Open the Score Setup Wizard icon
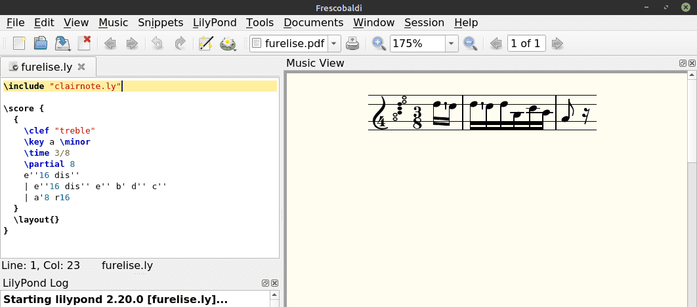 (x=206, y=44)
